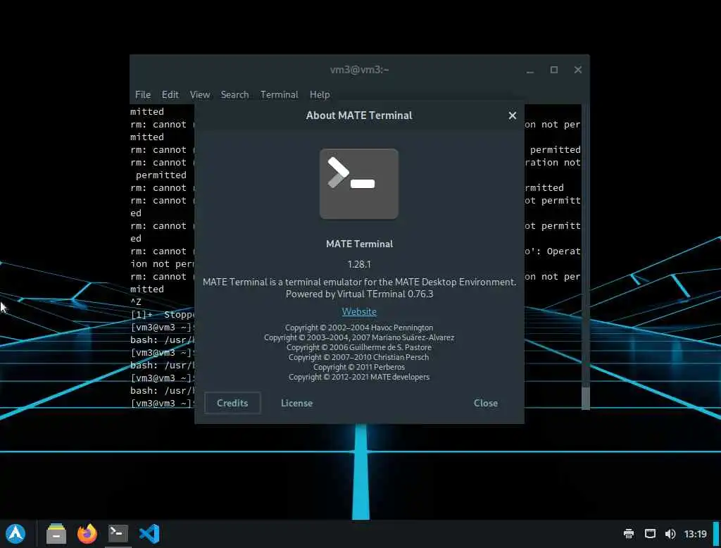Image resolution: width=721 pixels, height=548 pixels.
Task: View the License in About dialog
Action: point(296,403)
